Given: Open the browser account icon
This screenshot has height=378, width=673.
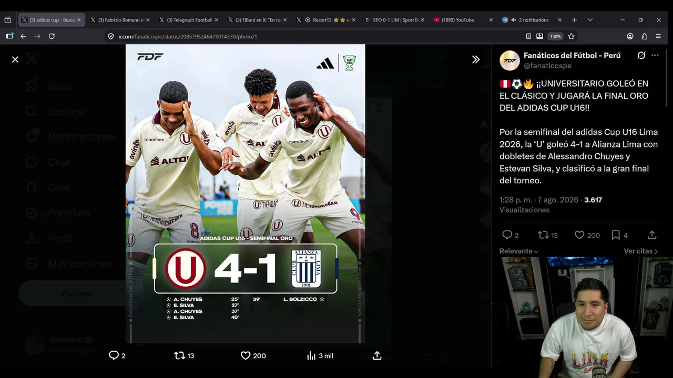Looking at the screenshot, I should coord(630,36).
